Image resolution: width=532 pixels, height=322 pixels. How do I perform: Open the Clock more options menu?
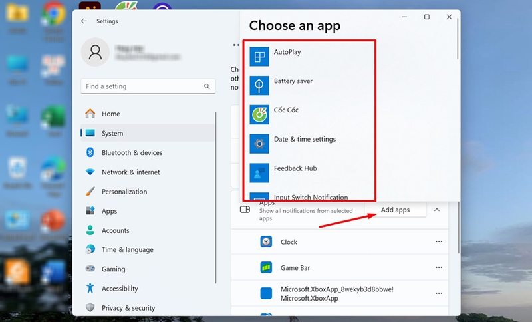click(x=439, y=241)
